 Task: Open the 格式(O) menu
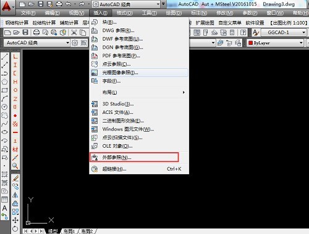(124, 13)
